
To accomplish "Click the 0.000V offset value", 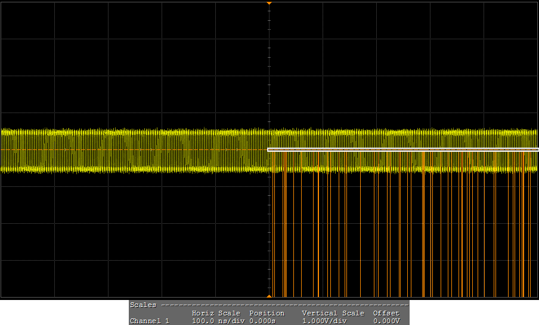I will 386,321.
